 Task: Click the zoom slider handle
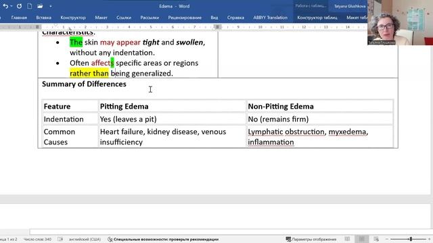pyautogui.click(x=411, y=239)
